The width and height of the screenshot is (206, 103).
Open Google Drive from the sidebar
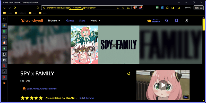click(4, 25)
